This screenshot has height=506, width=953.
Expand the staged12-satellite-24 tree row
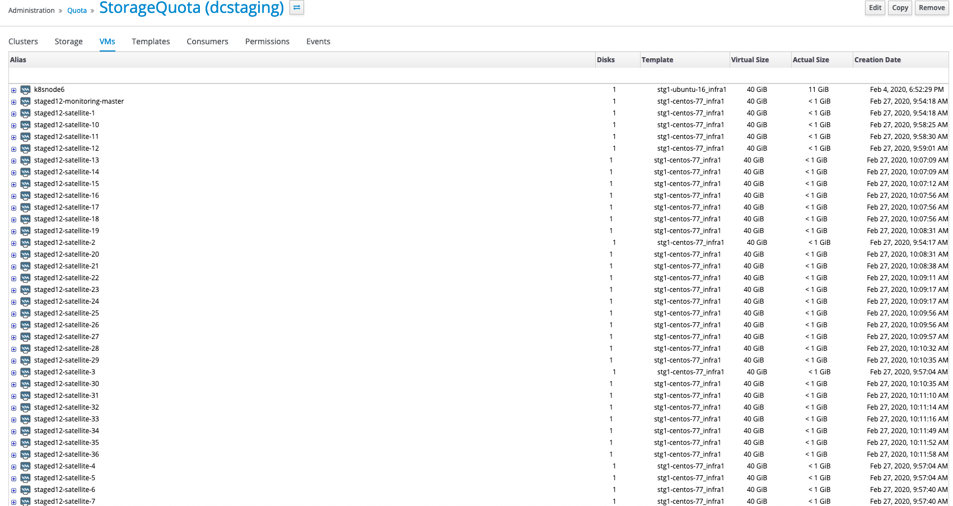click(13, 302)
